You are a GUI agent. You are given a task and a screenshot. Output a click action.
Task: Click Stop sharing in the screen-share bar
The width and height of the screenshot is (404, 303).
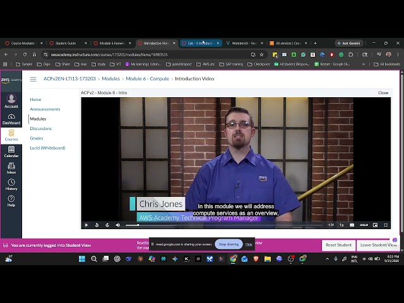click(x=229, y=244)
